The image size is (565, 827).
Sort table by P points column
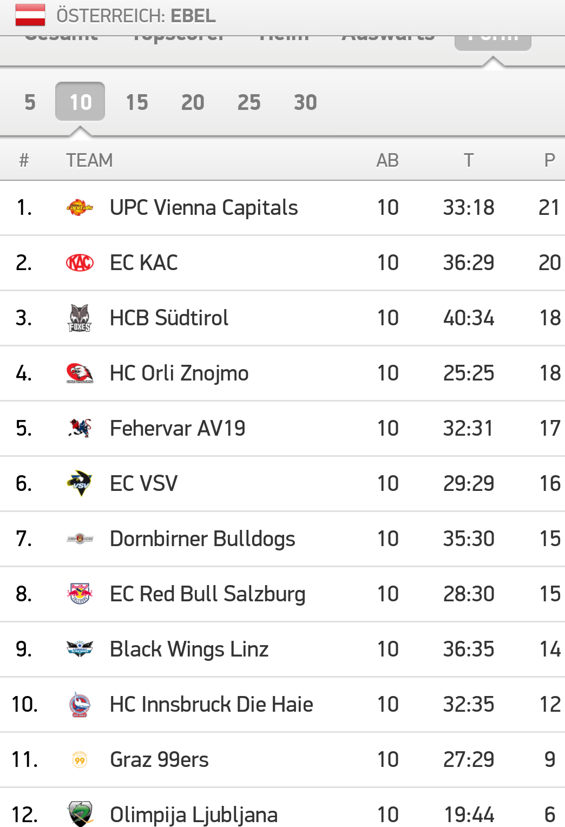[549, 160]
